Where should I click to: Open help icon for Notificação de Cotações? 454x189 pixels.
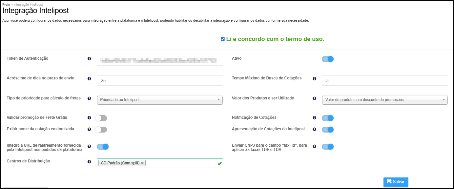pyautogui.click(x=314, y=118)
